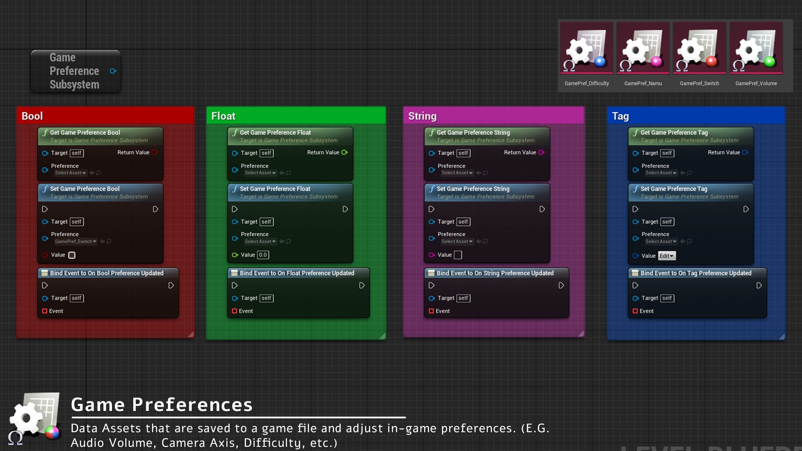Click Event delegate pin in Bind Event Float node
802x451 pixels.
[x=234, y=311]
